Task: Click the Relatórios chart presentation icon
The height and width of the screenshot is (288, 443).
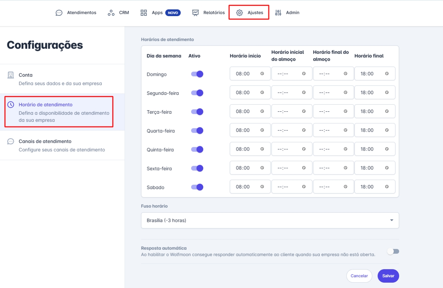Action: coord(196,13)
